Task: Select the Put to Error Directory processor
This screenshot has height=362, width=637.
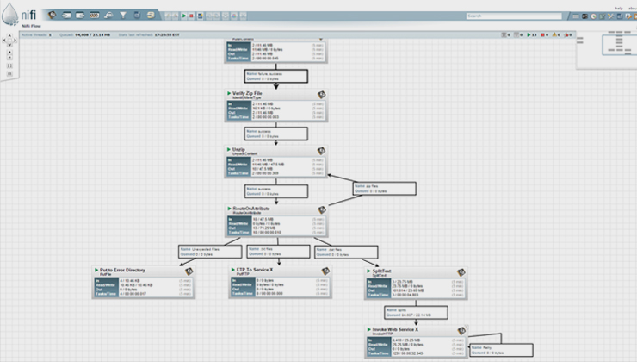Action: pyautogui.click(x=144, y=283)
